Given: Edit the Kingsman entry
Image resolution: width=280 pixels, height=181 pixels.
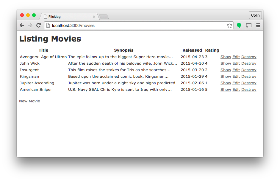Looking at the screenshot, I should point(236,77).
